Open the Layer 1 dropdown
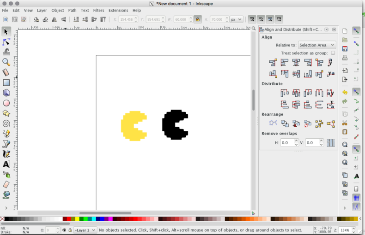The height and width of the screenshot is (235, 365). coord(85,230)
